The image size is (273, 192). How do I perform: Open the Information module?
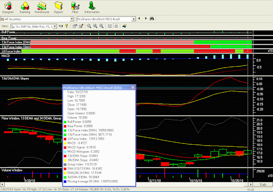92,8
